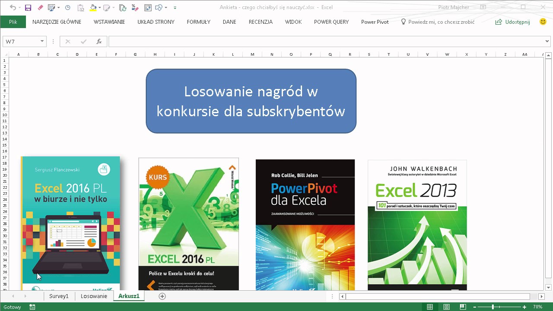The image size is (553, 311).
Task: Open the WSTAWIANIE ribbon tab
Action: coord(109,22)
